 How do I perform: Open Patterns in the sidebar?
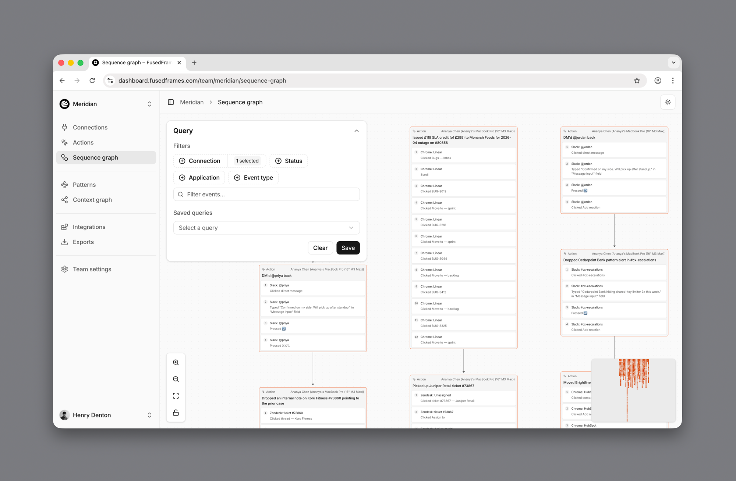[x=84, y=185]
